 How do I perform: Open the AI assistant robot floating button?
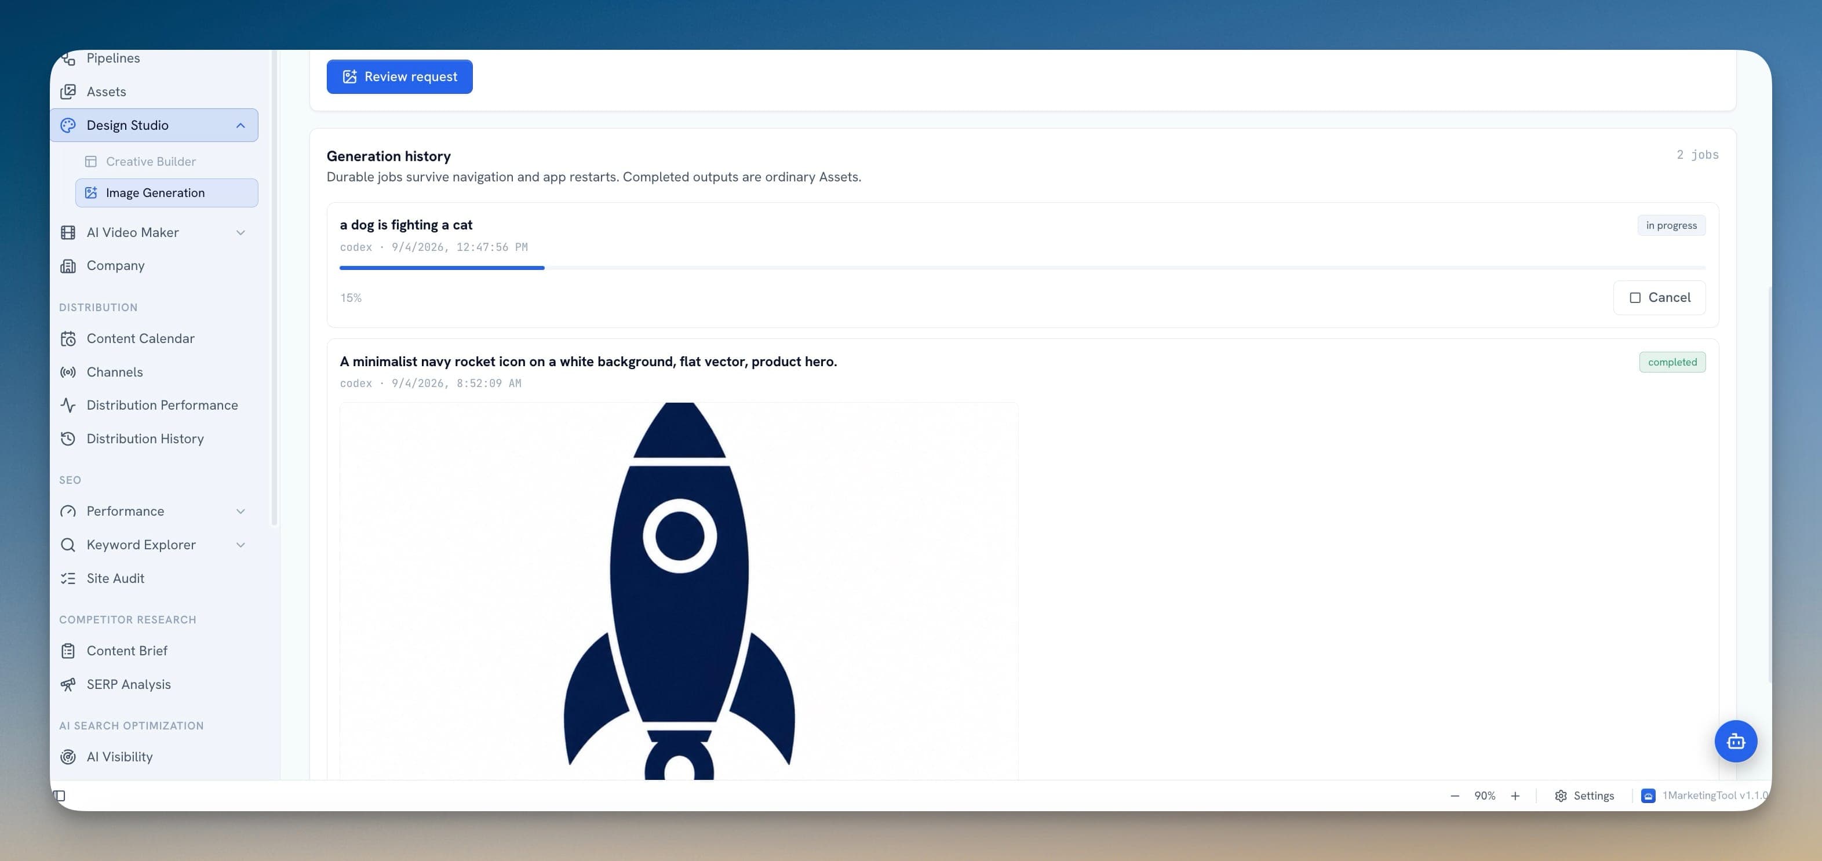click(1735, 741)
